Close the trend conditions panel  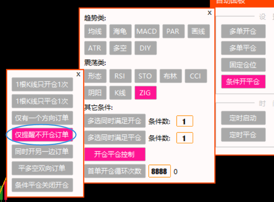coord(210,13)
